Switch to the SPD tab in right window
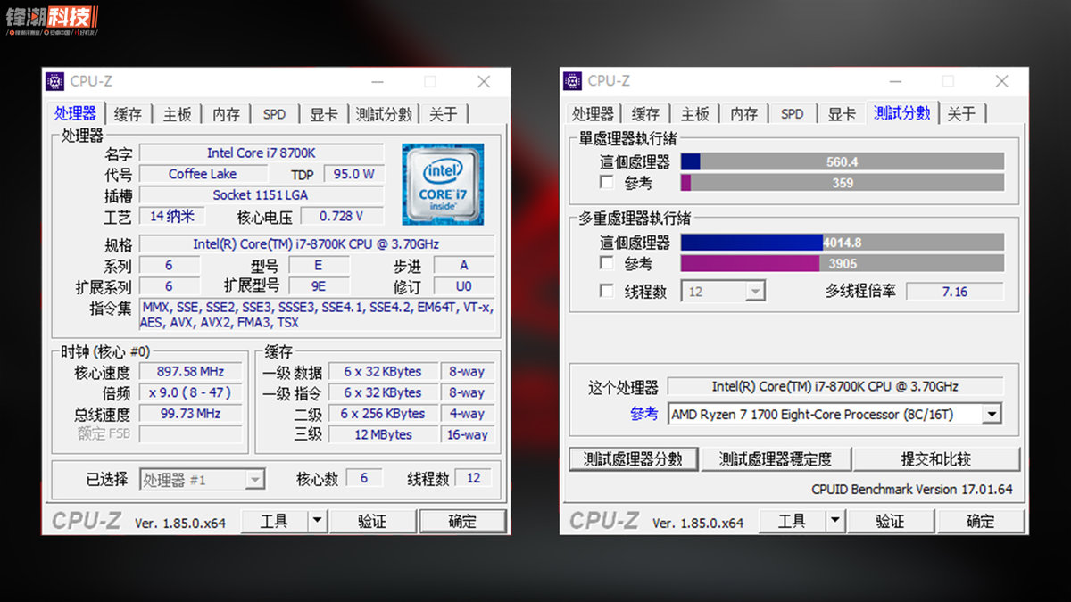The height and width of the screenshot is (602, 1071). [x=791, y=113]
